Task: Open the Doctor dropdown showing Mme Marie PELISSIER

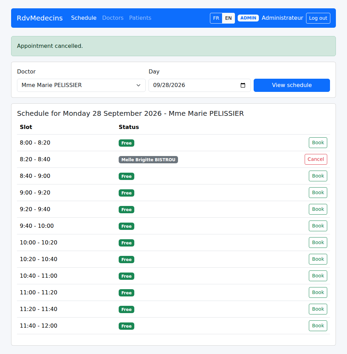Action: point(81,85)
